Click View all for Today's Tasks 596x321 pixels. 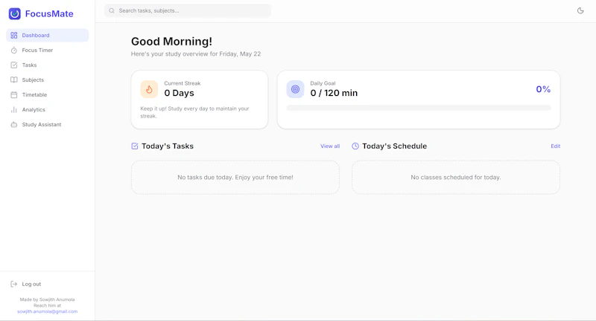[330, 146]
